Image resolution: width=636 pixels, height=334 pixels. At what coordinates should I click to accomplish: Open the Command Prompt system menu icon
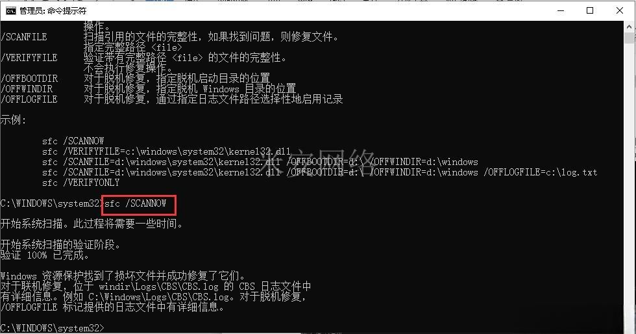pos(10,10)
